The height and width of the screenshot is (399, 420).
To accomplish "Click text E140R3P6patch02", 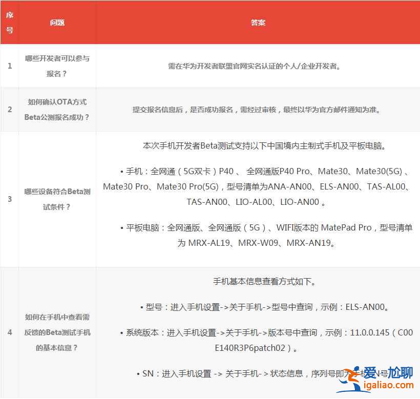I will 250,348.
